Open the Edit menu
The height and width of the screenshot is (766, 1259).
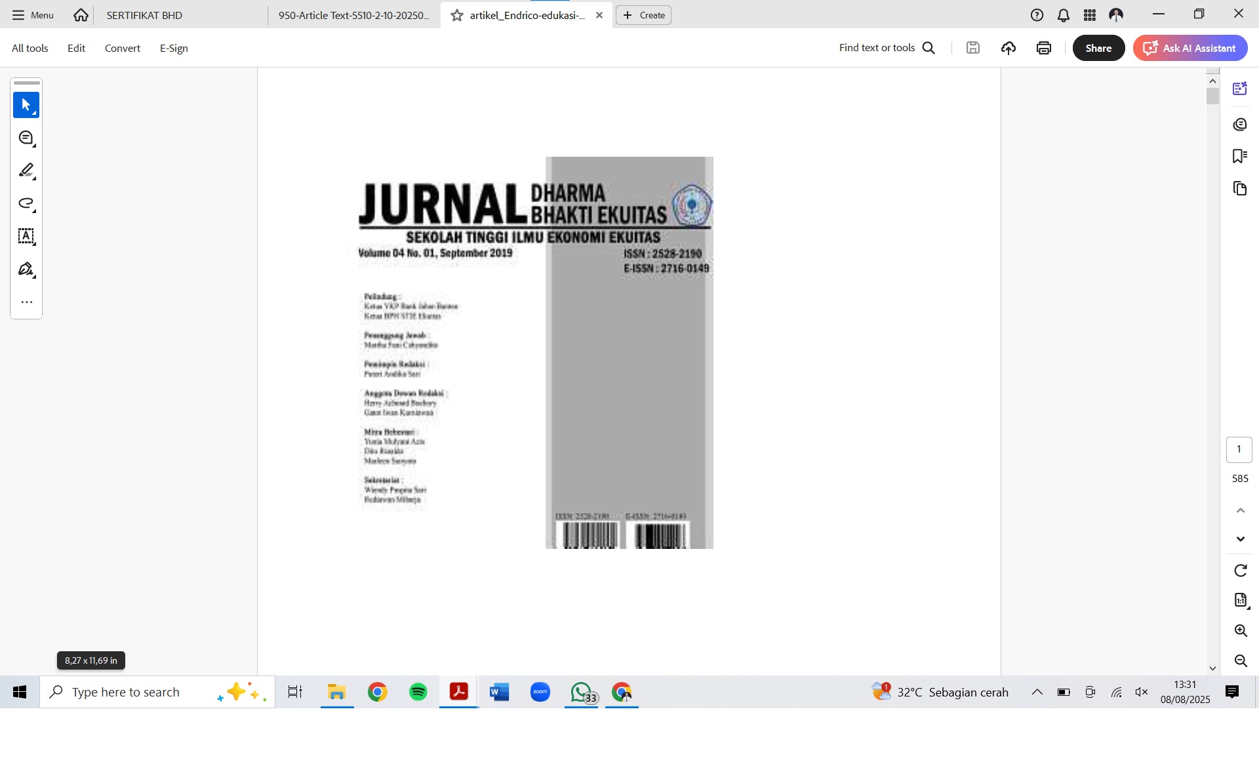pos(76,48)
